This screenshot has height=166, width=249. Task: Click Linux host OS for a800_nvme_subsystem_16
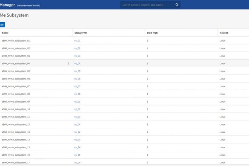[x=222, y=155]
